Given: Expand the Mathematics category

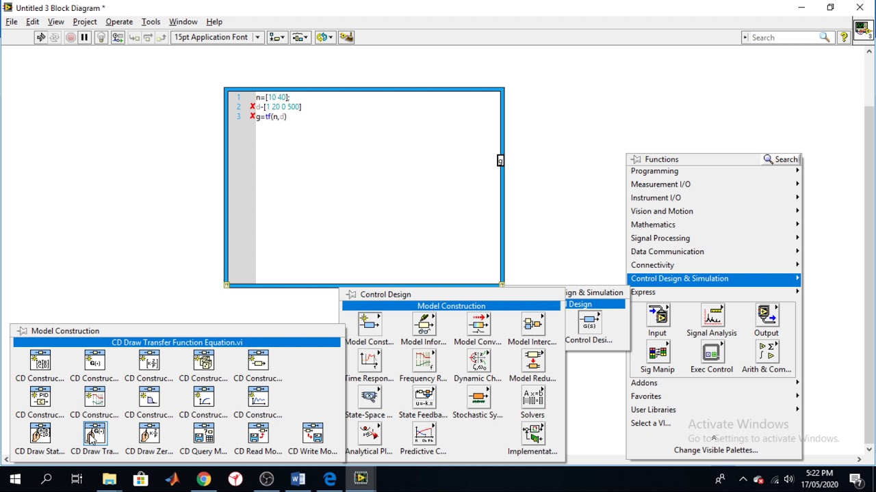Looking at the screenshot, I should pos(714,225).
